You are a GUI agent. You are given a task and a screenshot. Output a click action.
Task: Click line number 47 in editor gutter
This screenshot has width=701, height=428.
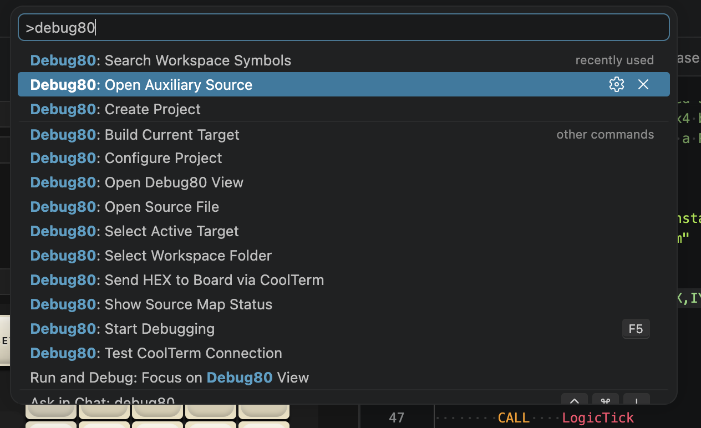click(x=397, y=417)
